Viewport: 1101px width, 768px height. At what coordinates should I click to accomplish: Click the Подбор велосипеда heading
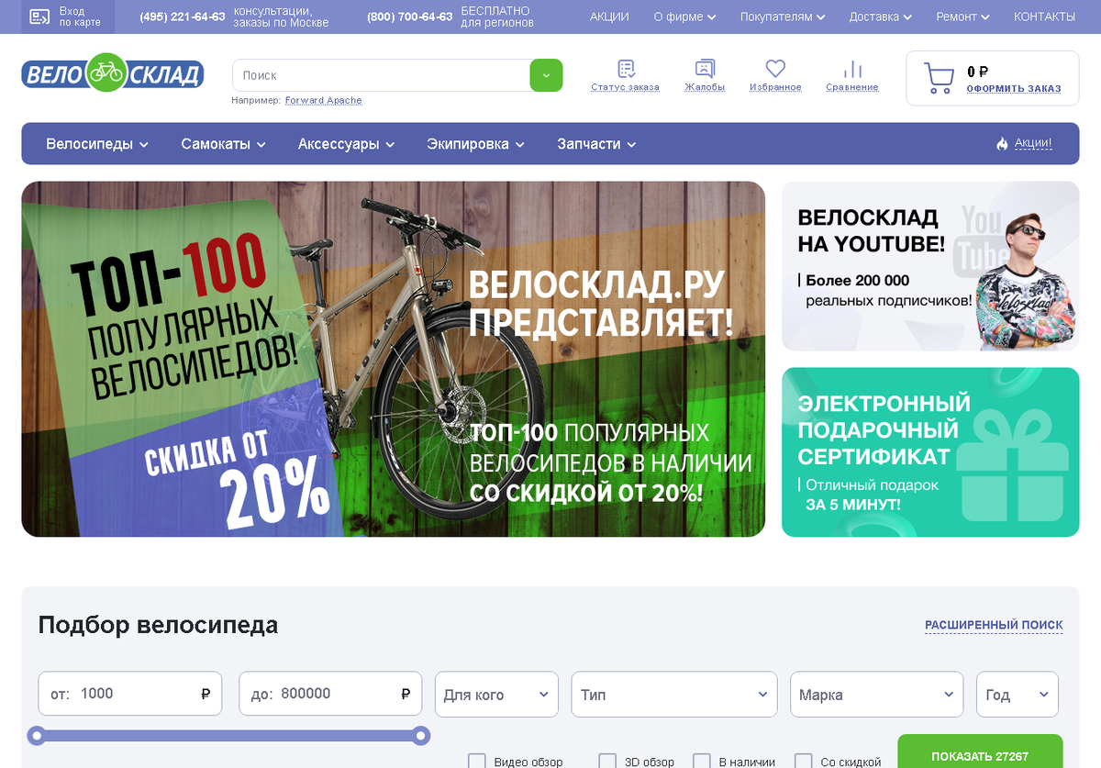point(158,625)
